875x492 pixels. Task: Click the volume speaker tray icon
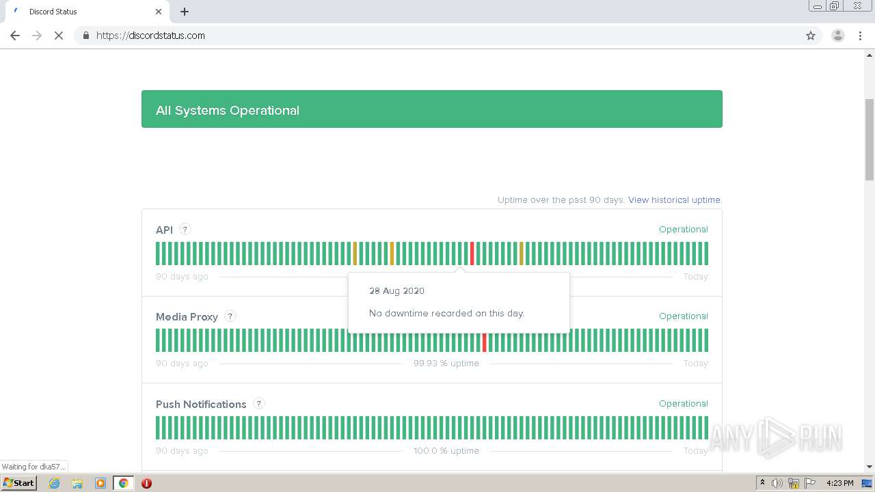click(x=777, y=483)
